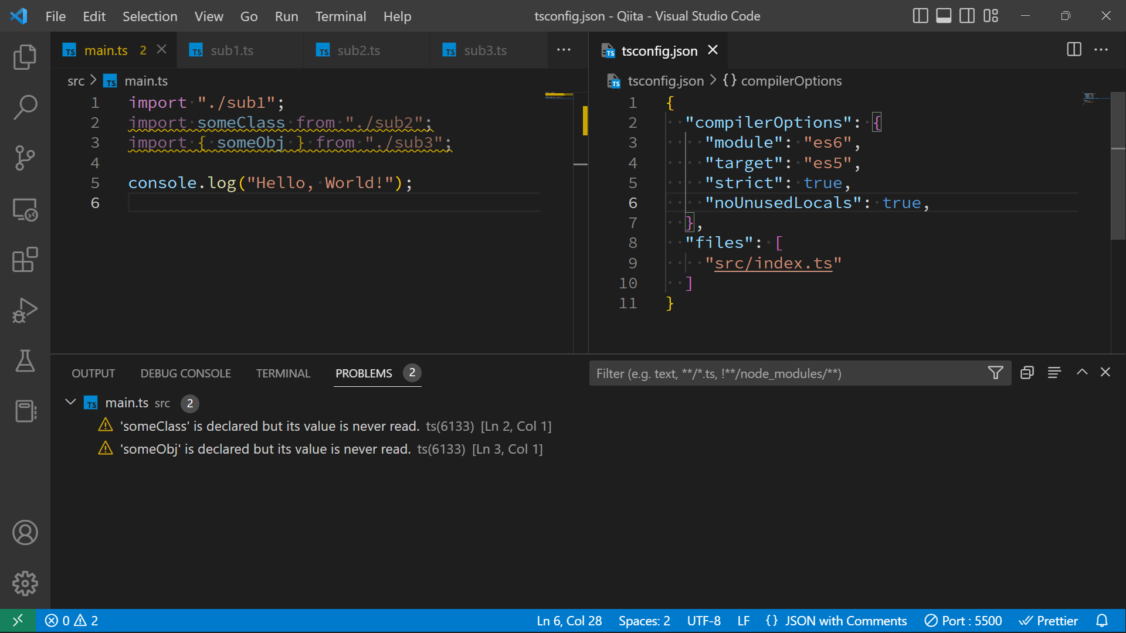Switch to the sub2.ts tab
Viewport: 1126px width, 633px height.
(x=358, y=50)
